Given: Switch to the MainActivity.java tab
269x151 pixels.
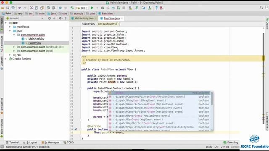Looking at the screenshot, I should (x=84, y=18).
